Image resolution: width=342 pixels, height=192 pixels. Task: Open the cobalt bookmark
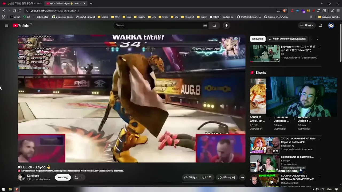(x=15, y=17)
